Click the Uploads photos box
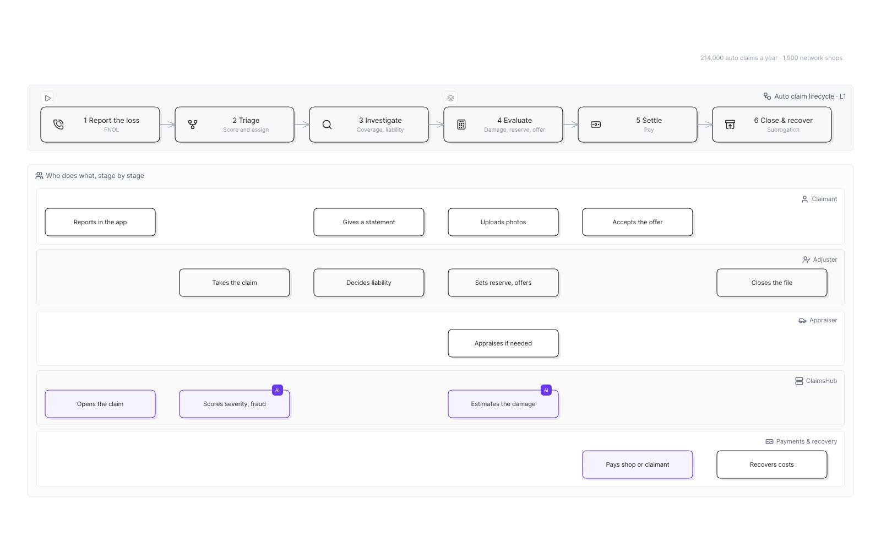Viewport: 881px width, 551px height. [503, 222]
